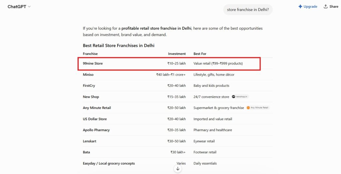Click Pharmacy and healthcare cell
Image resolution: width=341 pixels, height=174 pixels.
[x=213, y=130]
